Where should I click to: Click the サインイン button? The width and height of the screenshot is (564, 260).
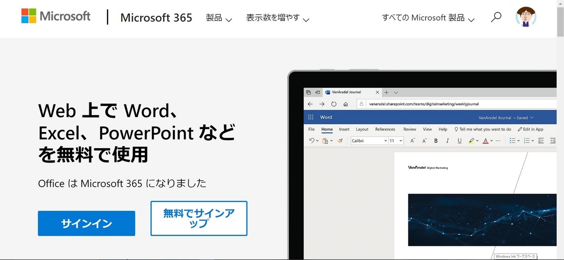point(86,223)
